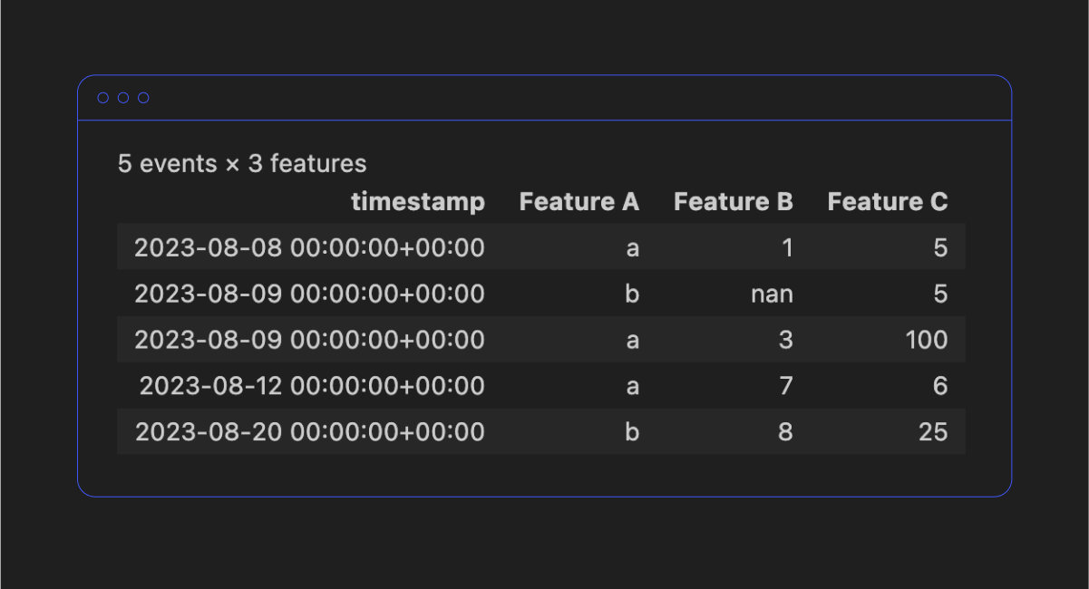Click the rightmost window circle button
Screen dimensions: 1089x589
click(143, 98)
